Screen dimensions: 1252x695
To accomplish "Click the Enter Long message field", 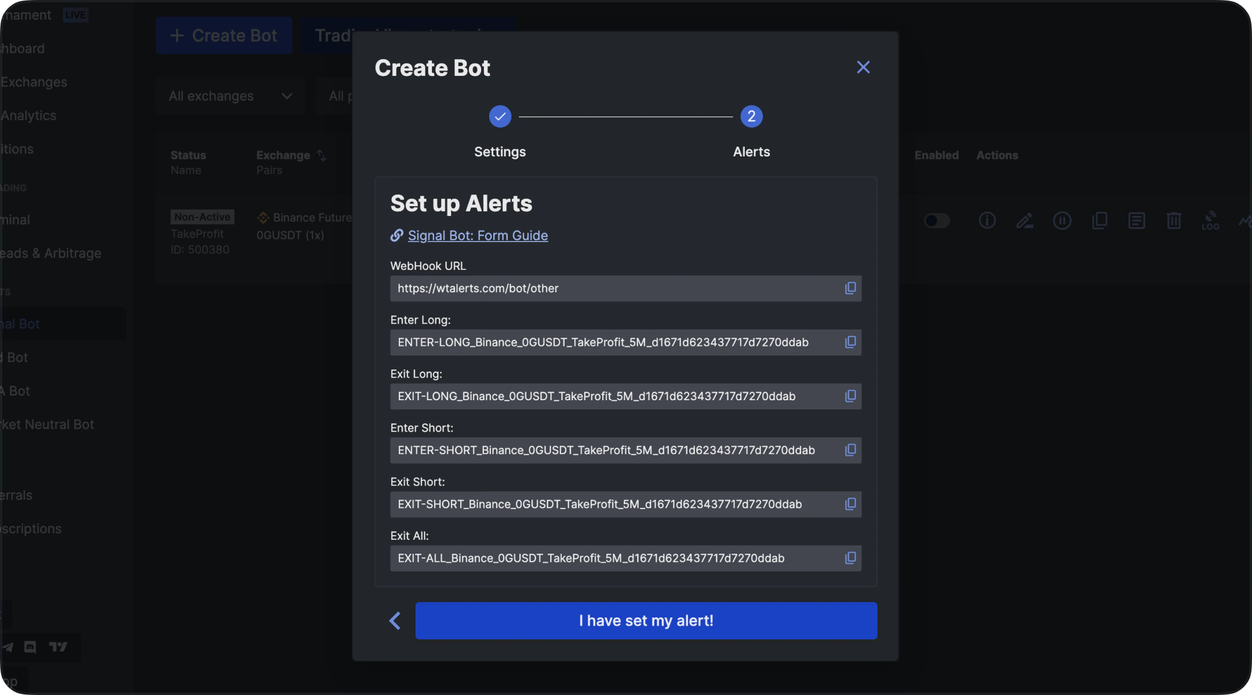I will [x=614, y=342].
